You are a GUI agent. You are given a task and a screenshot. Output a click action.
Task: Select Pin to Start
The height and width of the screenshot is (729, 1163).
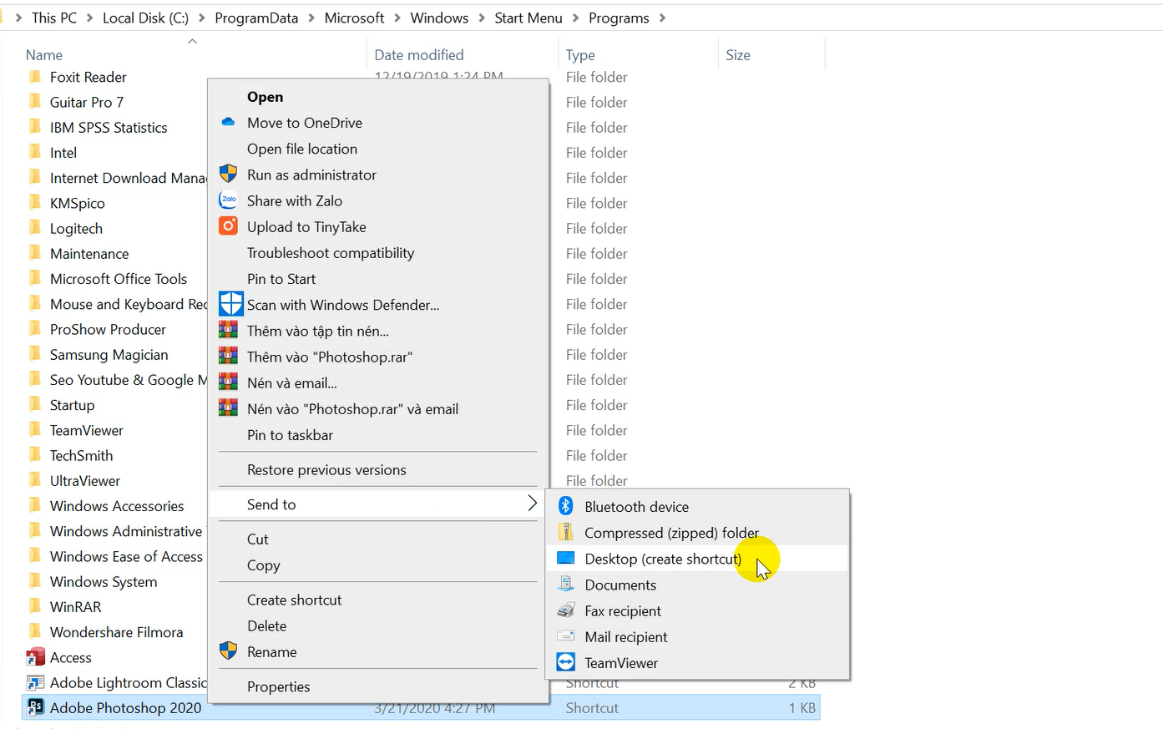(281, 279)
